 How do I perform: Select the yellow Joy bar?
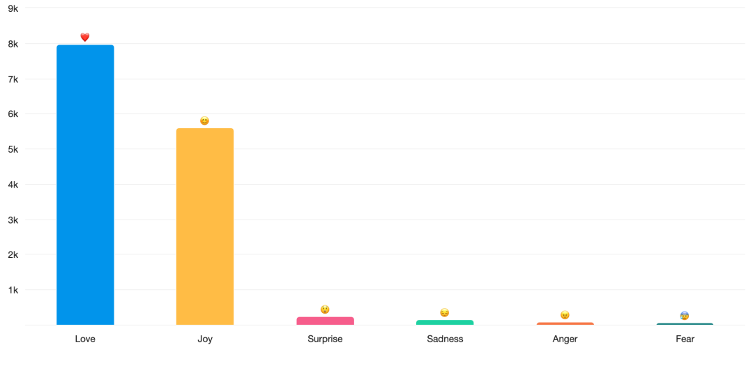coord(205,227)
